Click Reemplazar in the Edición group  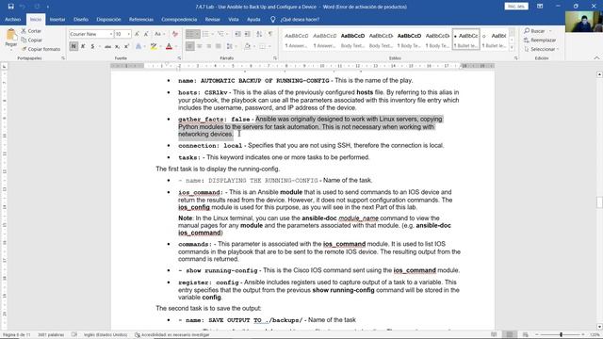tap(540, 40)
